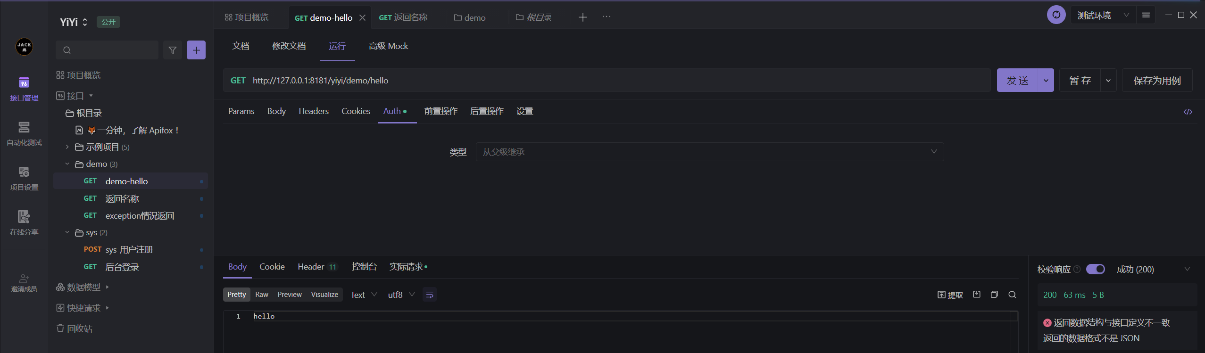Open the 类型 从父级继承 dropdown
The width and height of the screenshot is (1205, 353).
tap(709, 152)
